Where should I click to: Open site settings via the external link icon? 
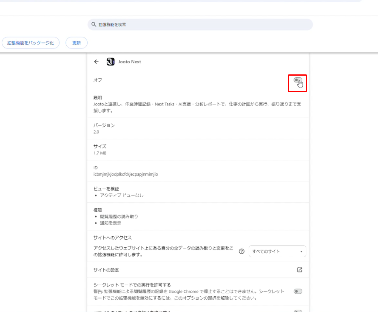tap(299, 269)
